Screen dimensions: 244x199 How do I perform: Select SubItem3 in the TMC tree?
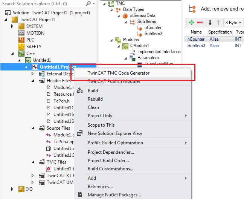click(153, 34)
